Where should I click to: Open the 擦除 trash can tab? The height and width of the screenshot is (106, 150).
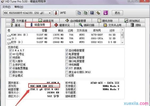pyautogui.click(x=136, y=25)
